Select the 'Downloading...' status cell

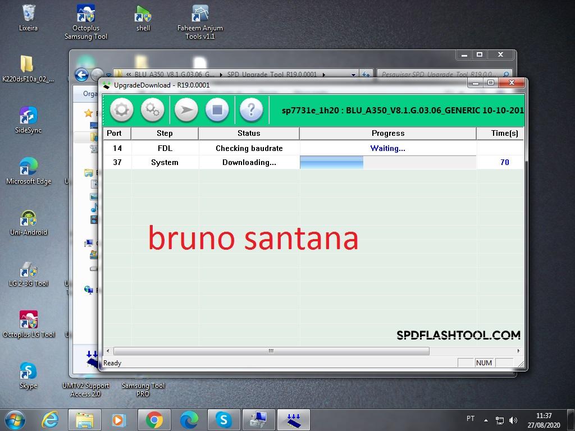pos(249,162)
